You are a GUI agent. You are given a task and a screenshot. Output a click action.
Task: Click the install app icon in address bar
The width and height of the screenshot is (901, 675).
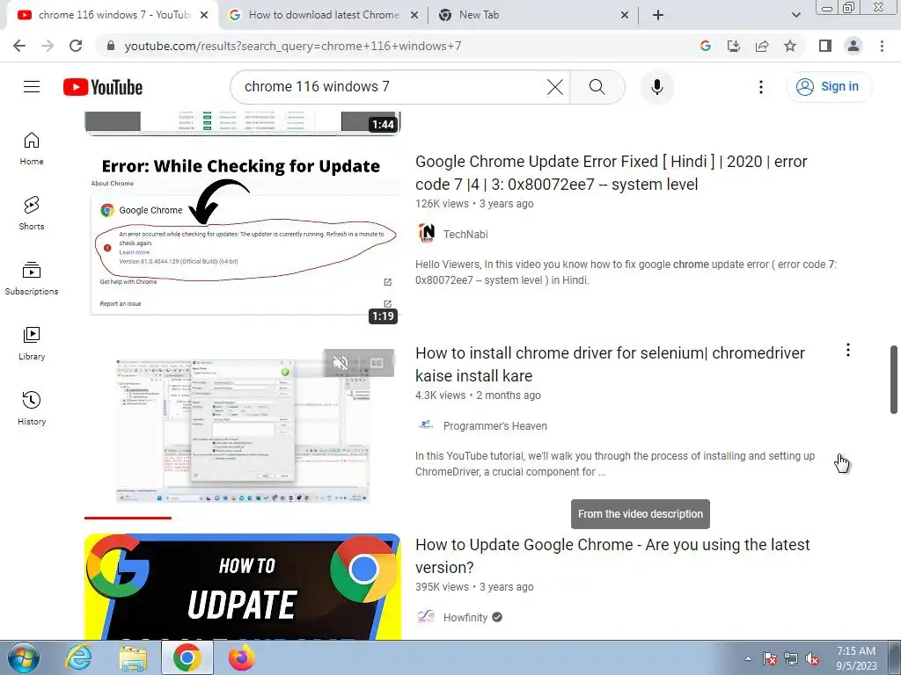pyautogui.click(x=734, y=46)
